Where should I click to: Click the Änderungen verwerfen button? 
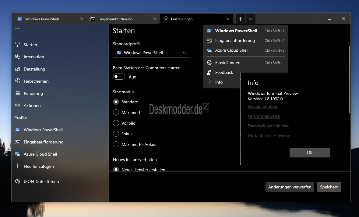click(x=290, y=187)
